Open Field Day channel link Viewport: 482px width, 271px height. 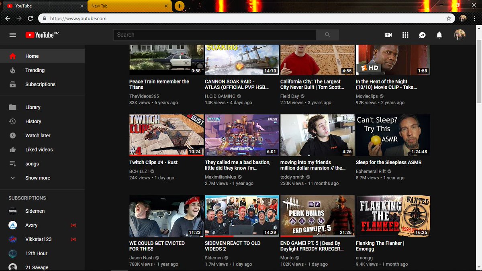point(290,96)
